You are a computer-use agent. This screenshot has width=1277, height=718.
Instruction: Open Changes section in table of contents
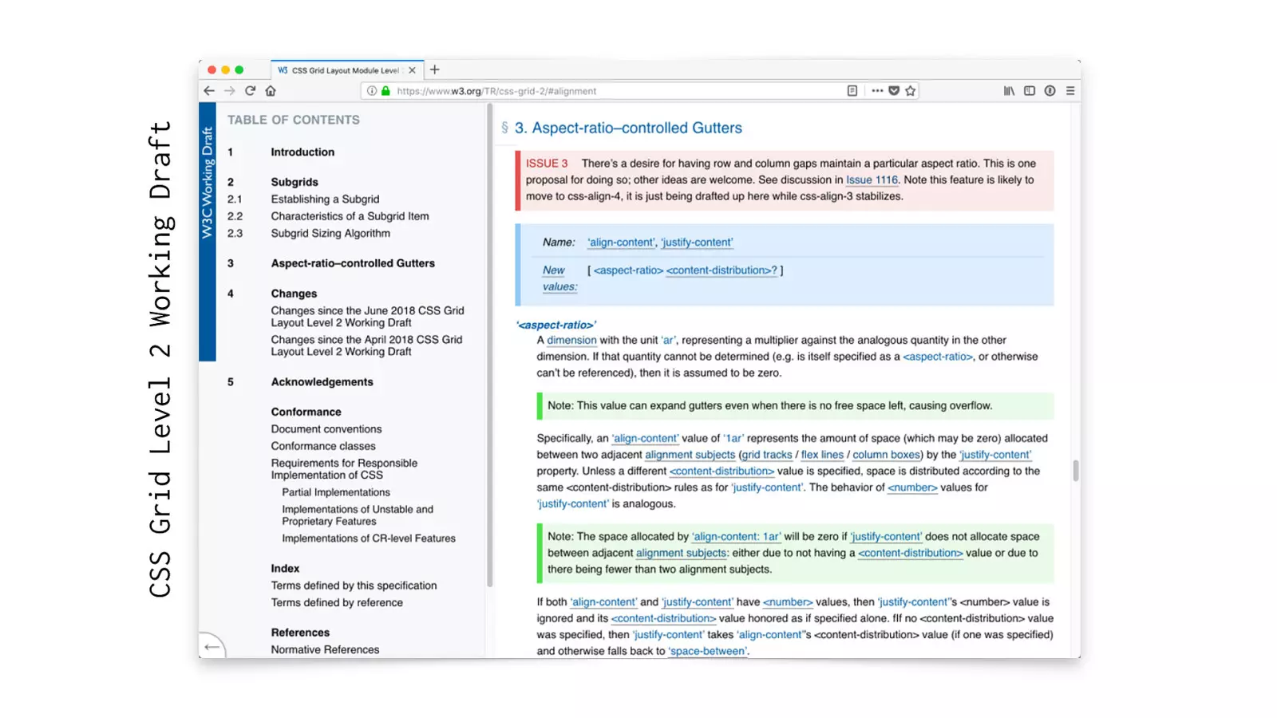tap(294, 294)
